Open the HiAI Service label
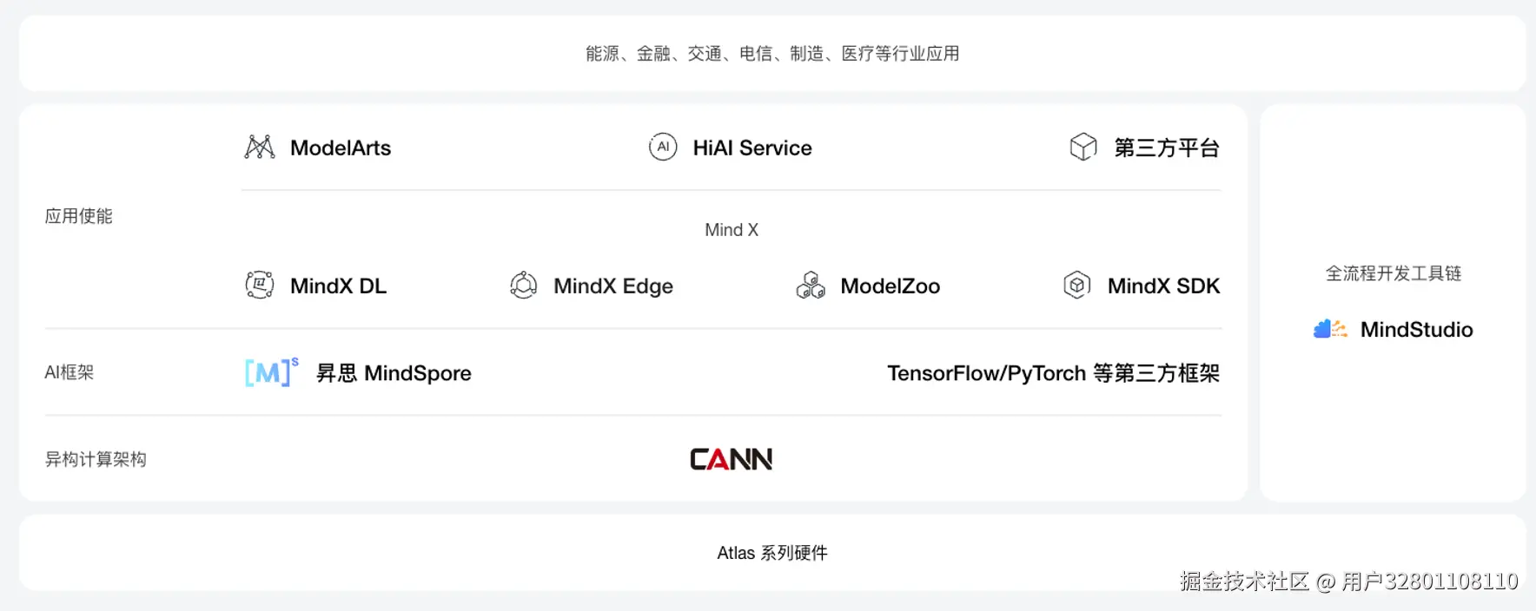Image resolution: width=1536 pixels, height=611 pixels. coord(752,148)
